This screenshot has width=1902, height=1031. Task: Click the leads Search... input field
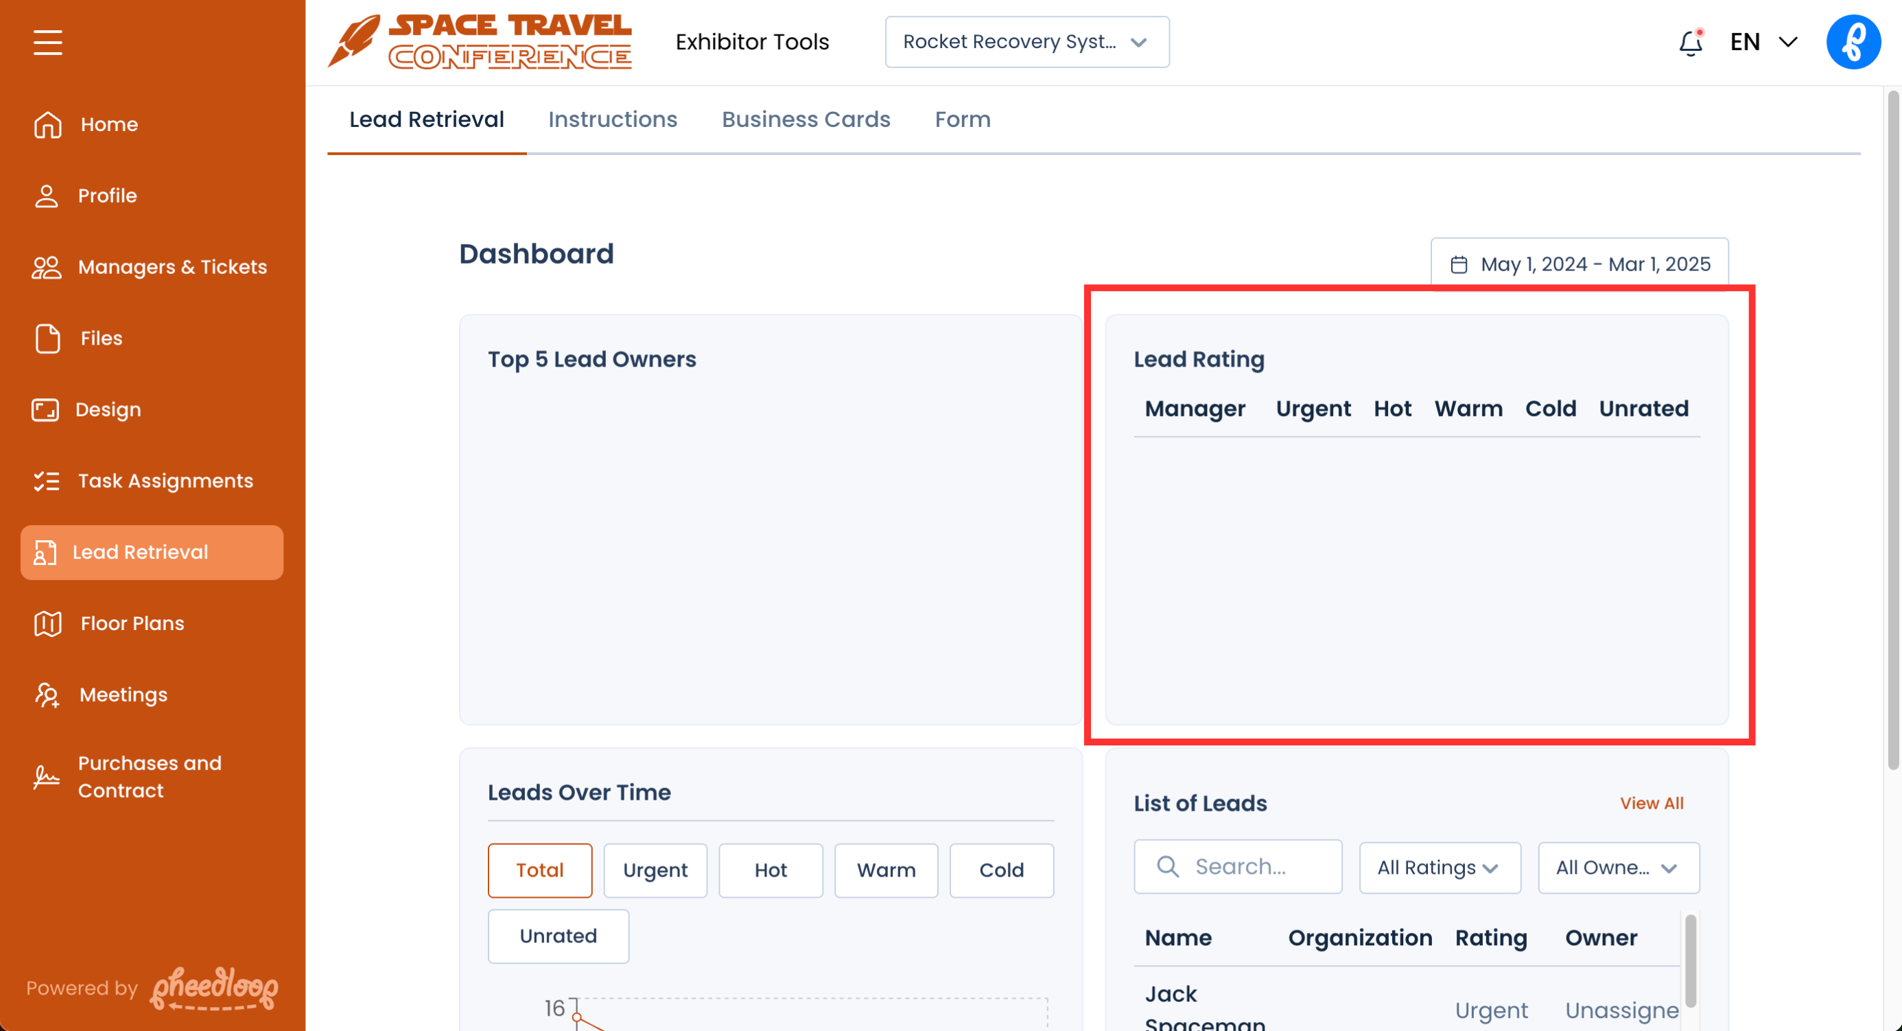[1238, 866]
